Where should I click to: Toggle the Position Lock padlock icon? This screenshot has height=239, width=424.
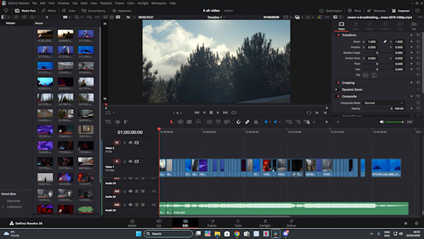[256, 122]
